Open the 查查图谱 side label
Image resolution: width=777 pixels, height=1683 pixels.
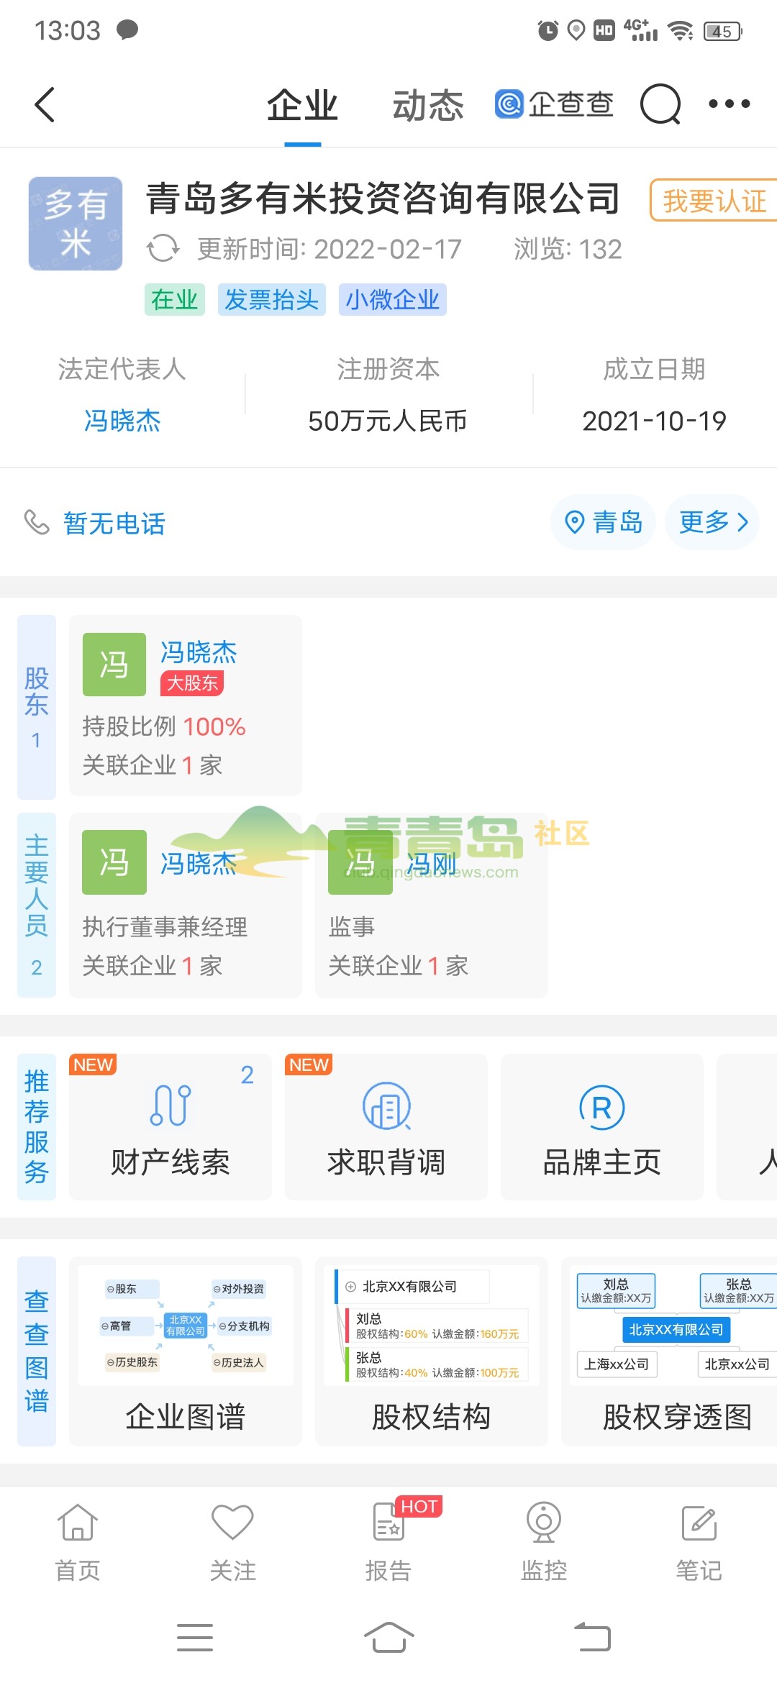[37, 1351]
